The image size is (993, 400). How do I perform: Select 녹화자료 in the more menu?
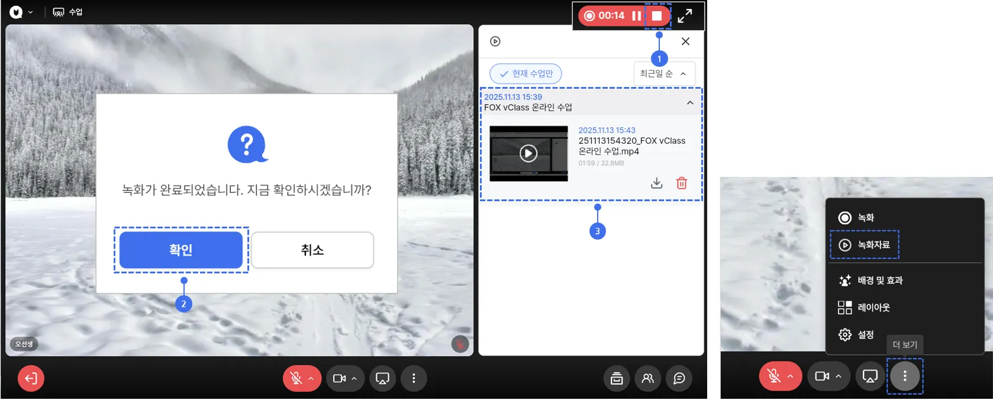coord(865,245)
